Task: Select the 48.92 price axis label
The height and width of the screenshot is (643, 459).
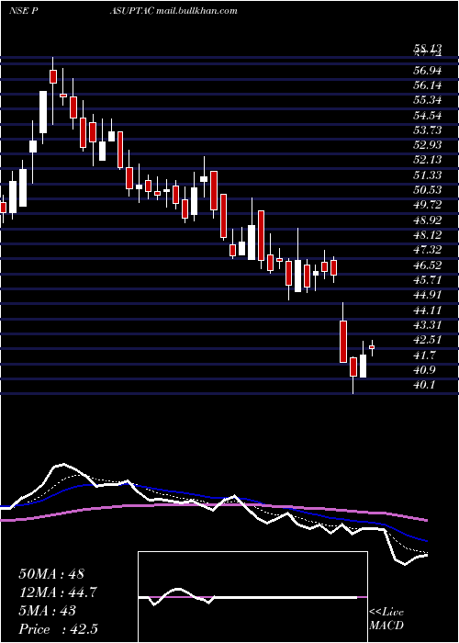Action: 427,220
